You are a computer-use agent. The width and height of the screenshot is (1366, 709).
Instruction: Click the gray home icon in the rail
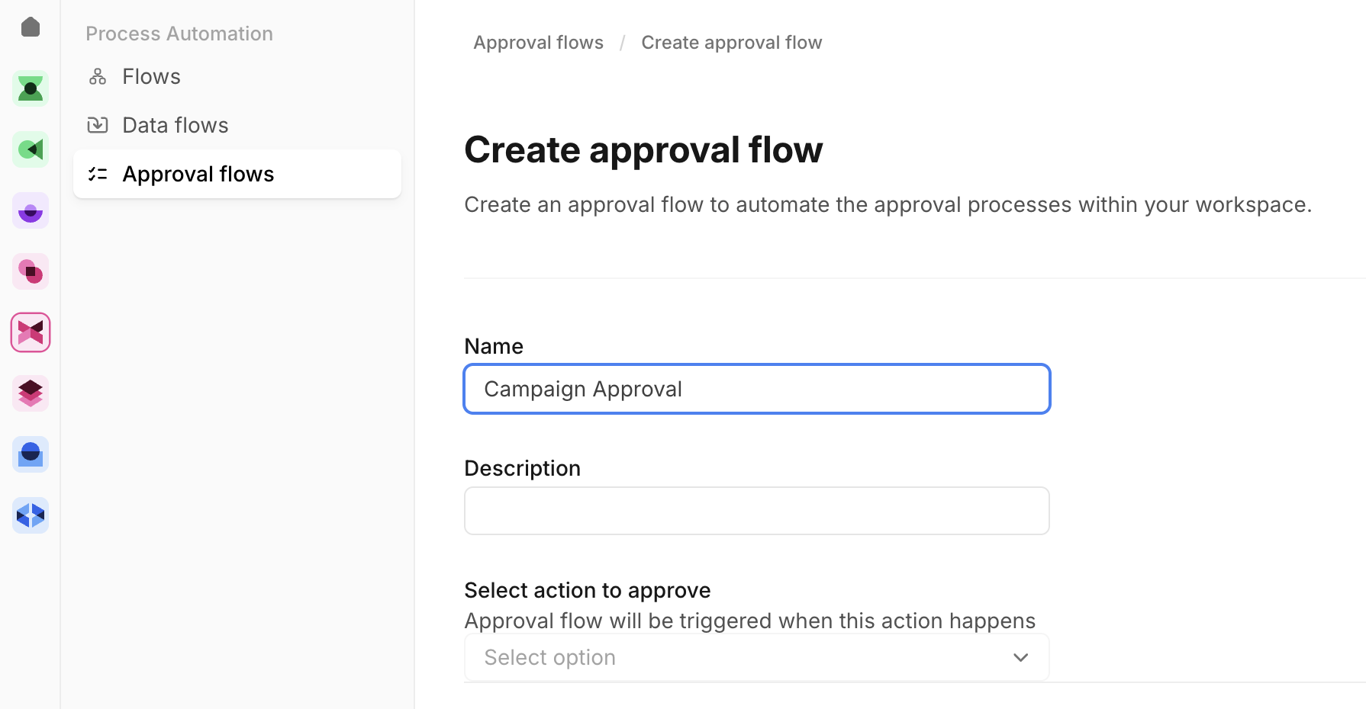[31, 27]
